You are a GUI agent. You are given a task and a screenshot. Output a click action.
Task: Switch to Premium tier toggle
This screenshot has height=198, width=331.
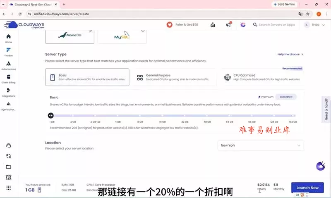[x=266, y=97]
